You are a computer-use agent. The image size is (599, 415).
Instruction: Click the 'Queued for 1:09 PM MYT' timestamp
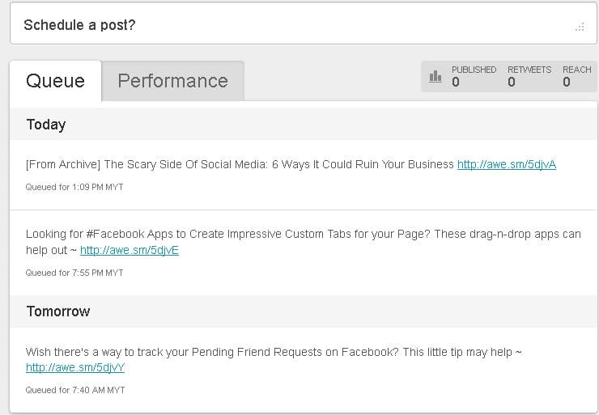click(x=74, y=187)
